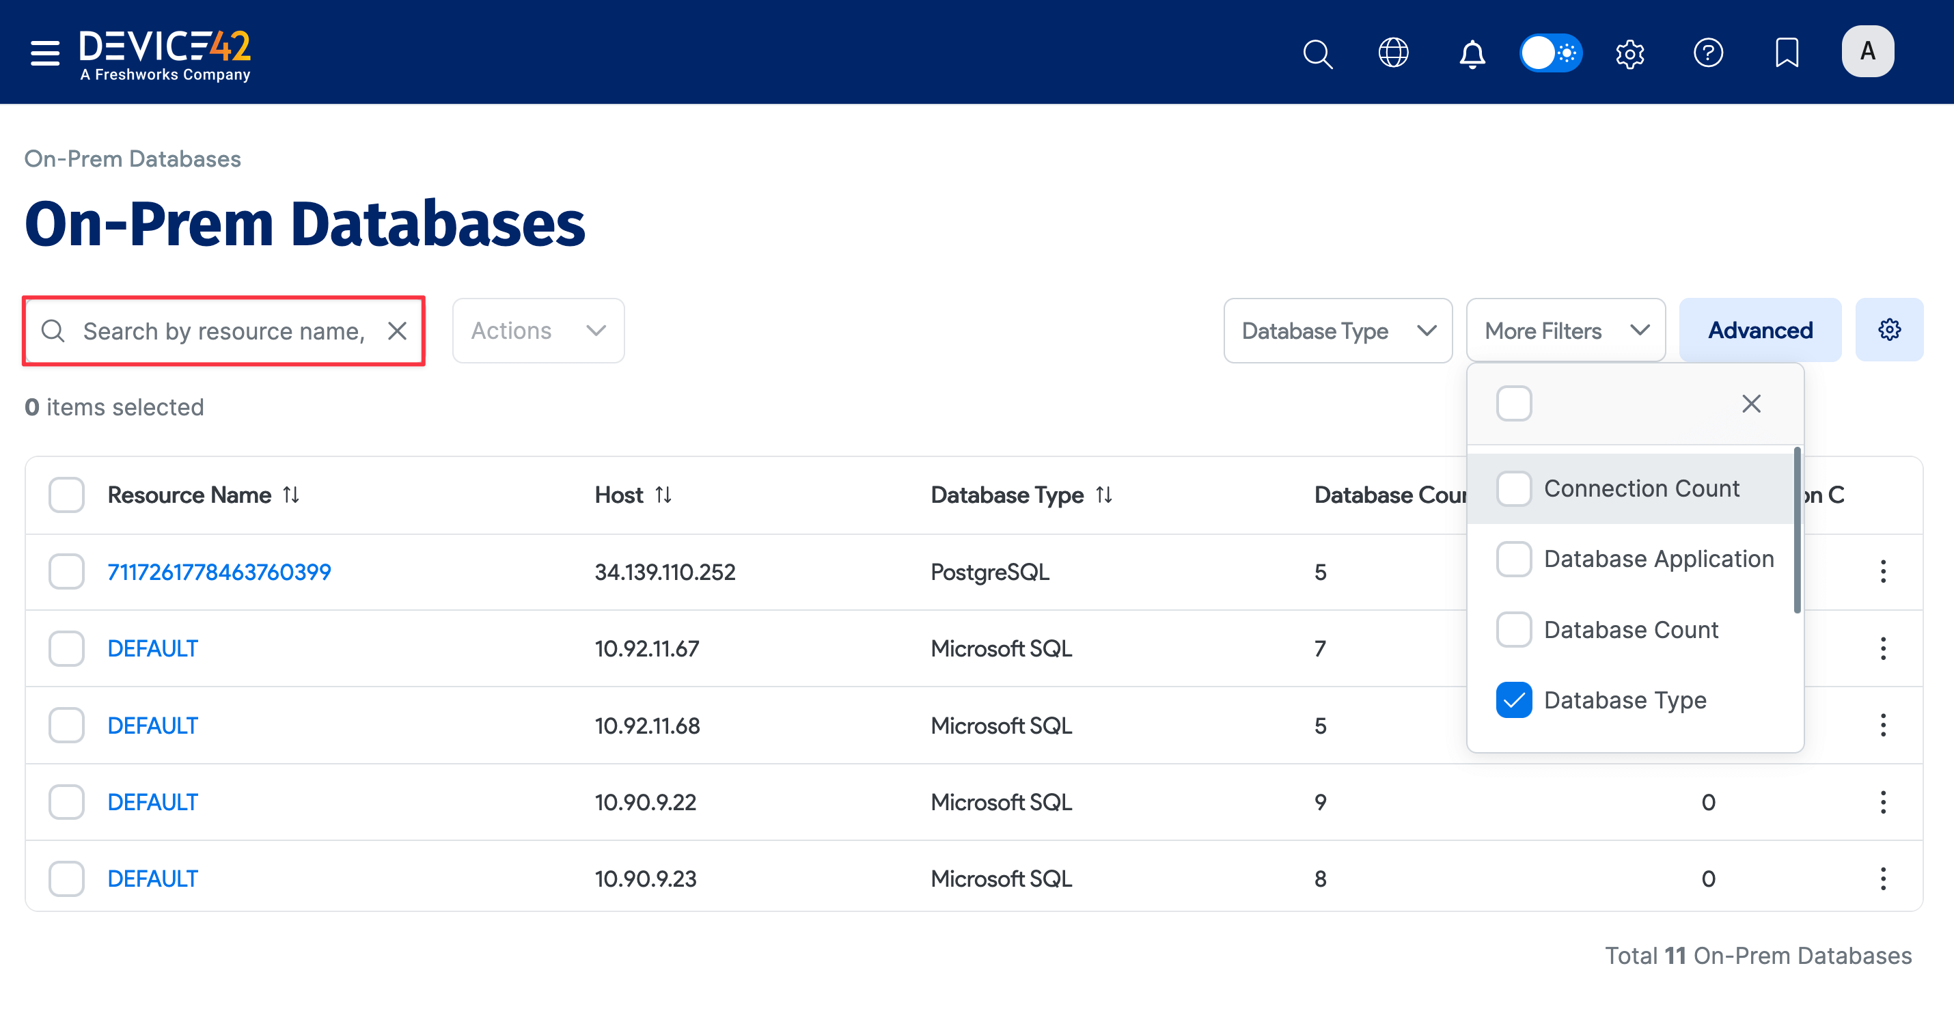
Task: Open the language globe icon
Action: click(1392, 53)
